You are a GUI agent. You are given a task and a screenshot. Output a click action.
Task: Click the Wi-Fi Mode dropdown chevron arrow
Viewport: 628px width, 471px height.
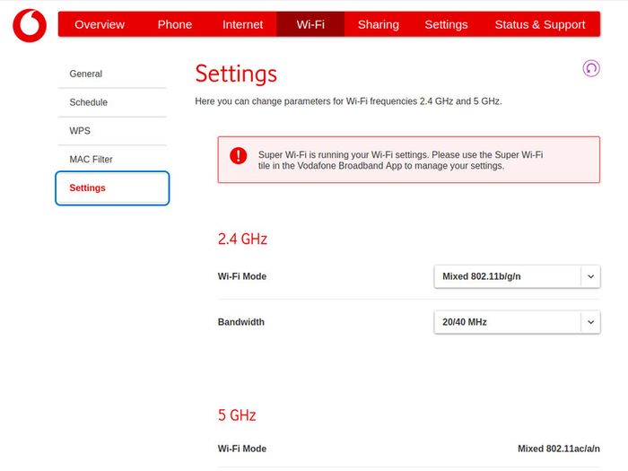pos(590,276)
